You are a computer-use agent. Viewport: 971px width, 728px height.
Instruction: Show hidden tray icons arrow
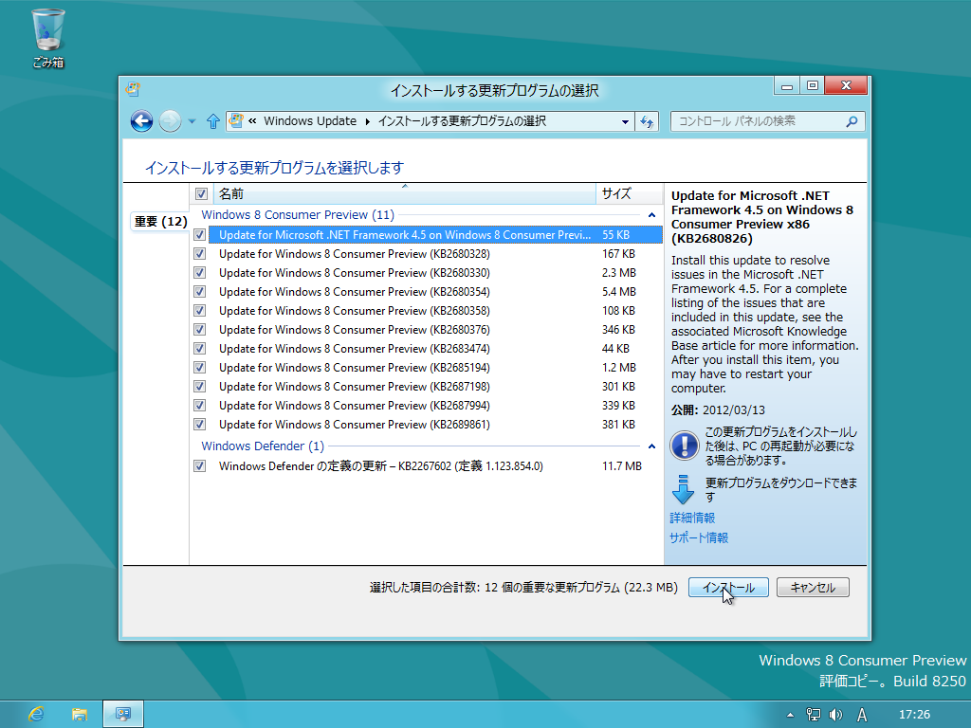tap(790, 715)
